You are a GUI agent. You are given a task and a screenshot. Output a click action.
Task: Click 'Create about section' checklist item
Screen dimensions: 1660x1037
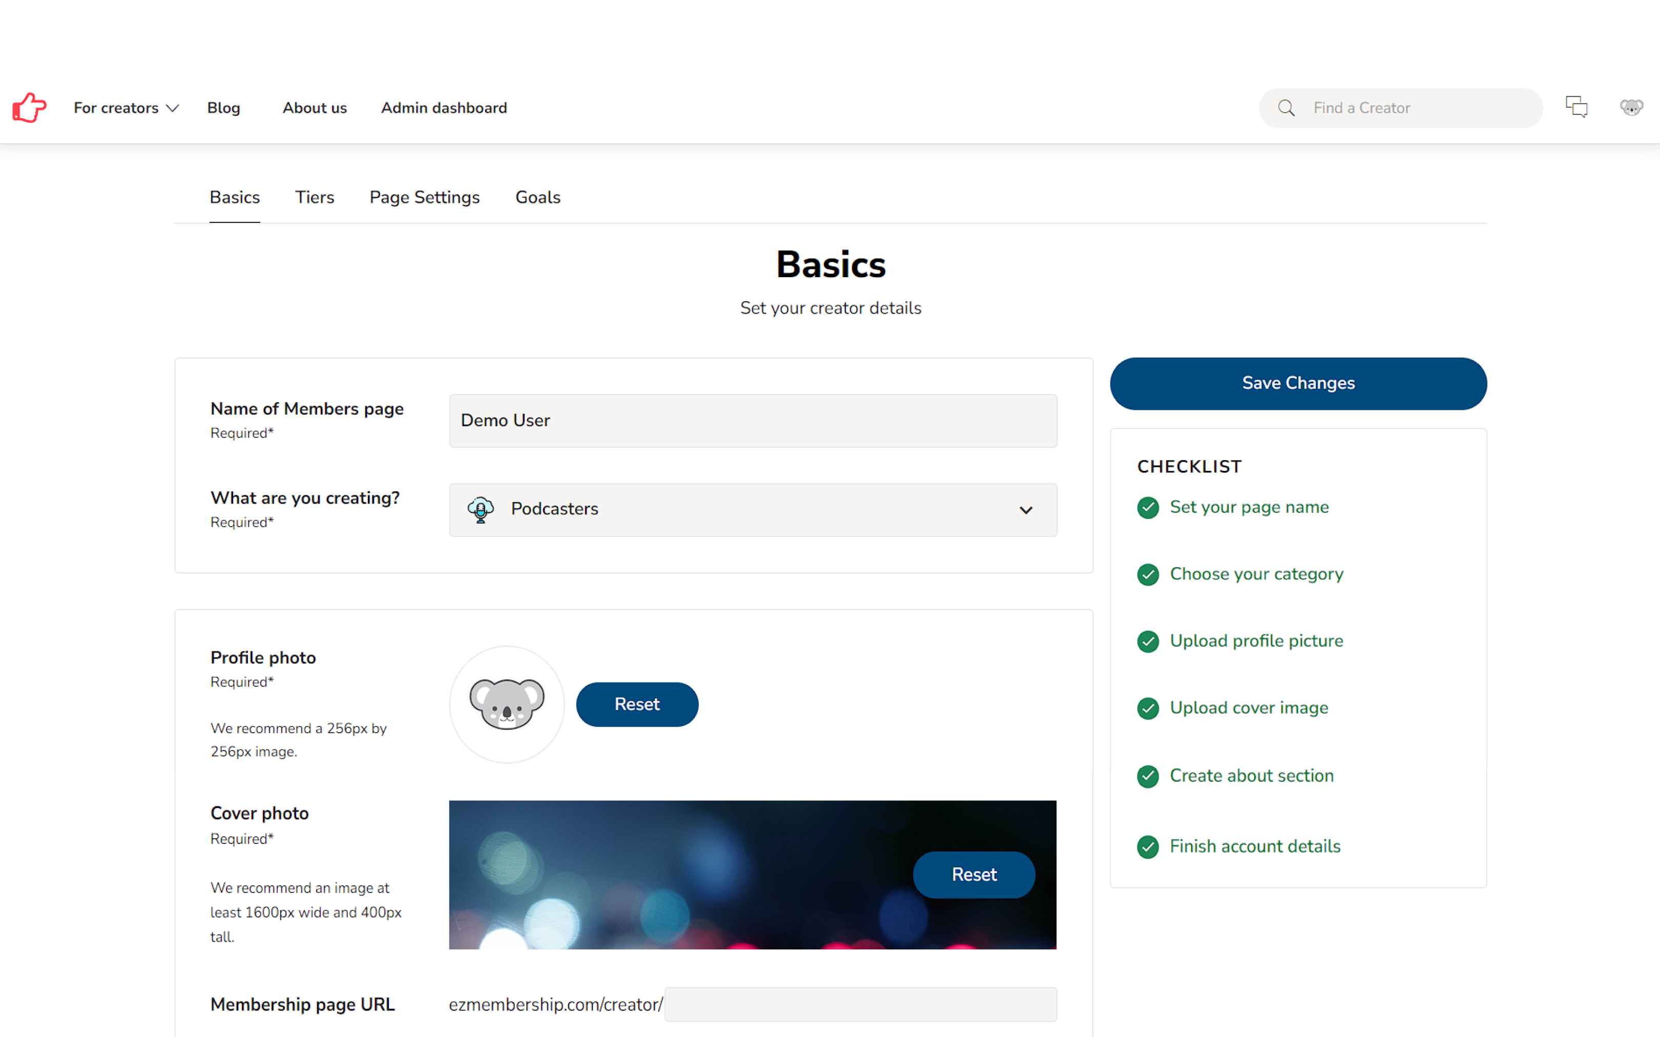(1252, 776)
